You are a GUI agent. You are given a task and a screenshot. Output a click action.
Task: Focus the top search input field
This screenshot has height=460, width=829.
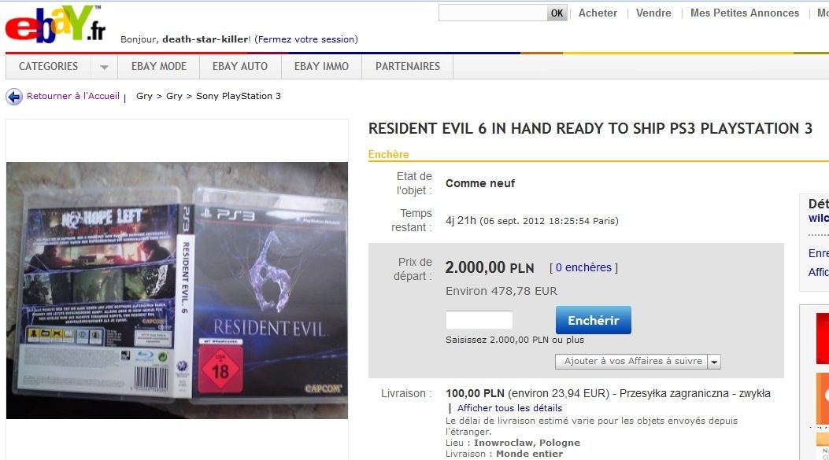[x=493, y=13]
